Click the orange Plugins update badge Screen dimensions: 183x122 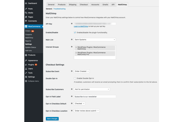(36, 65)
